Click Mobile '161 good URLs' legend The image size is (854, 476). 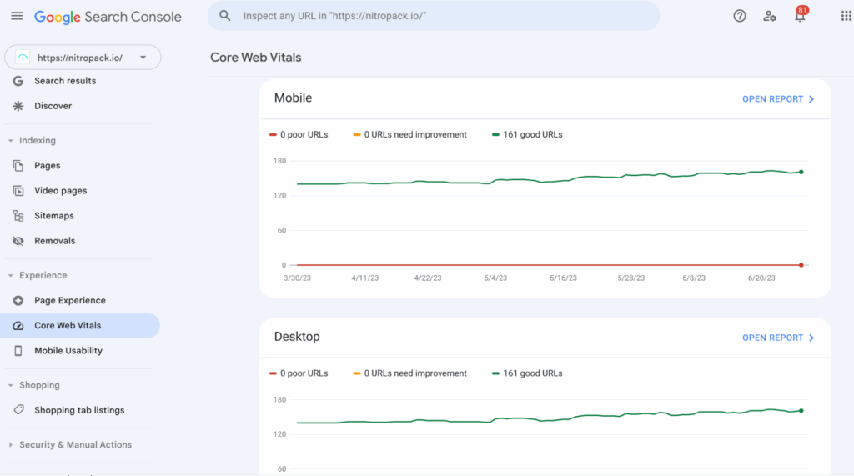pyautogui.click(x=527, y=134)
